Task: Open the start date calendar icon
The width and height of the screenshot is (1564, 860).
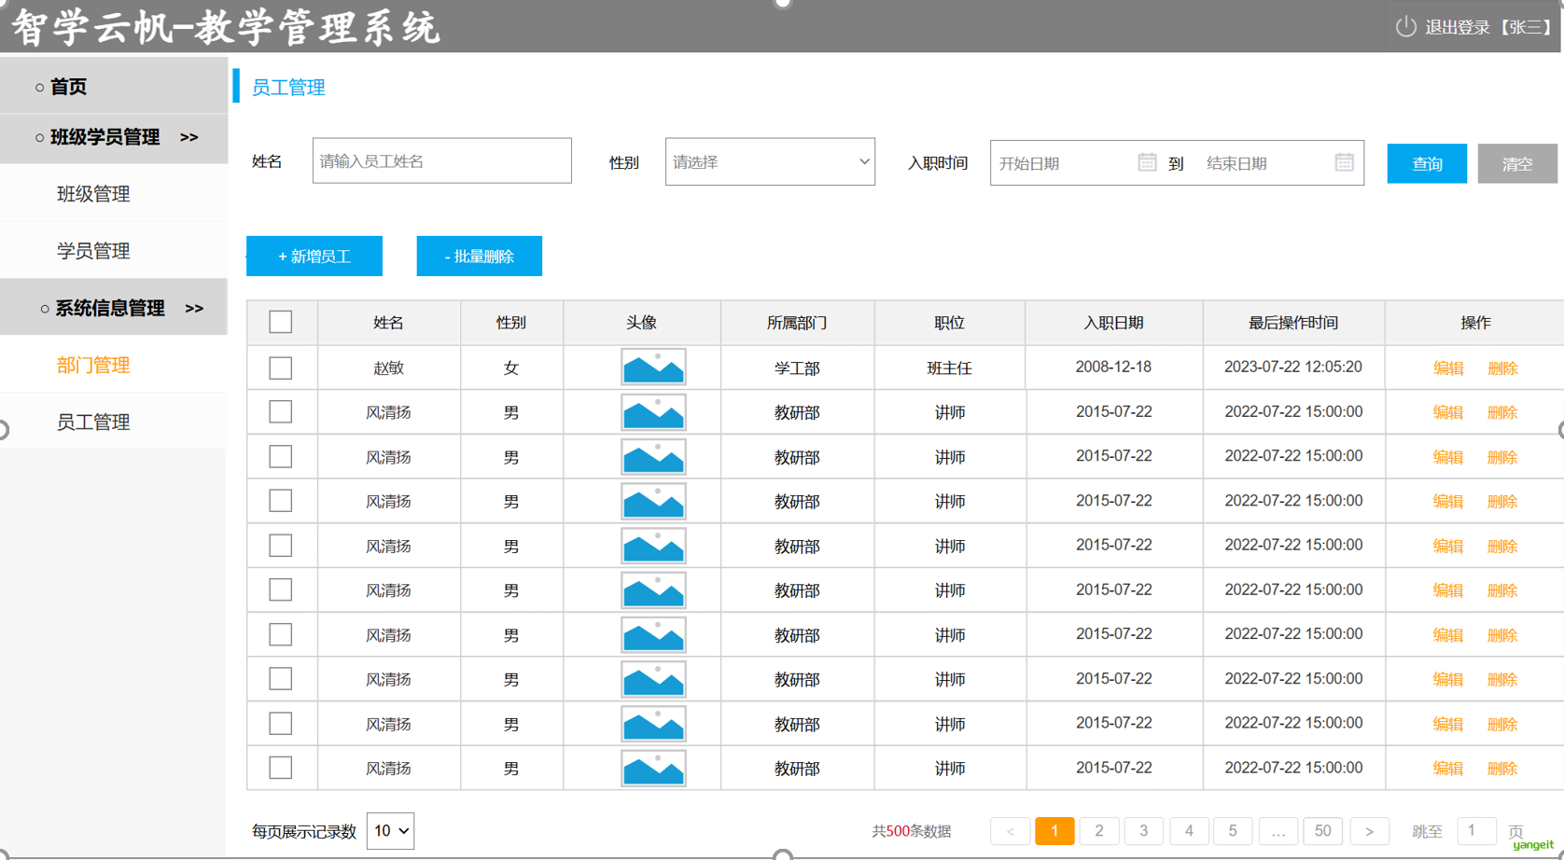Action: (1147, 162)
